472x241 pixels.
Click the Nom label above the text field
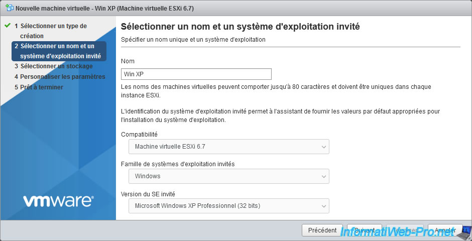pyautogui.click(x=128, y=61)
